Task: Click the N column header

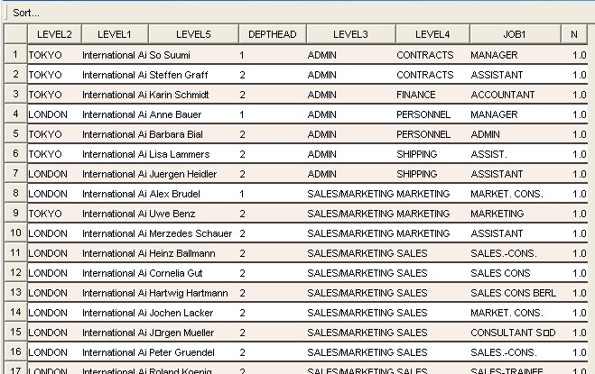Action: (574, 34)
